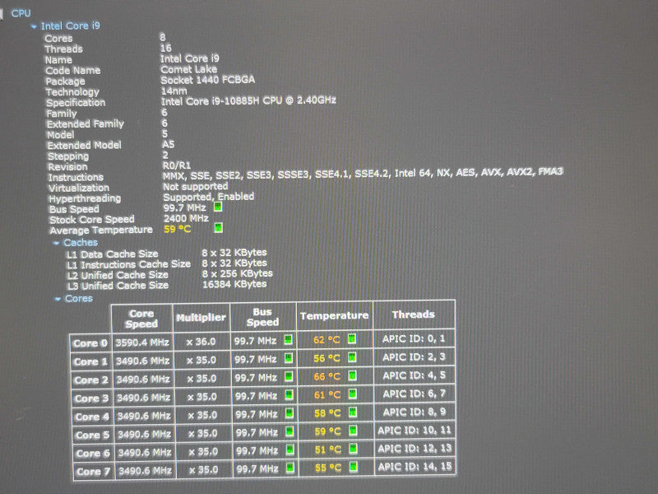Click the 14nm technology value
Image resolution: width=658 pixels, height=494 pixels.
pyautogui.click(x=174, y=91)
